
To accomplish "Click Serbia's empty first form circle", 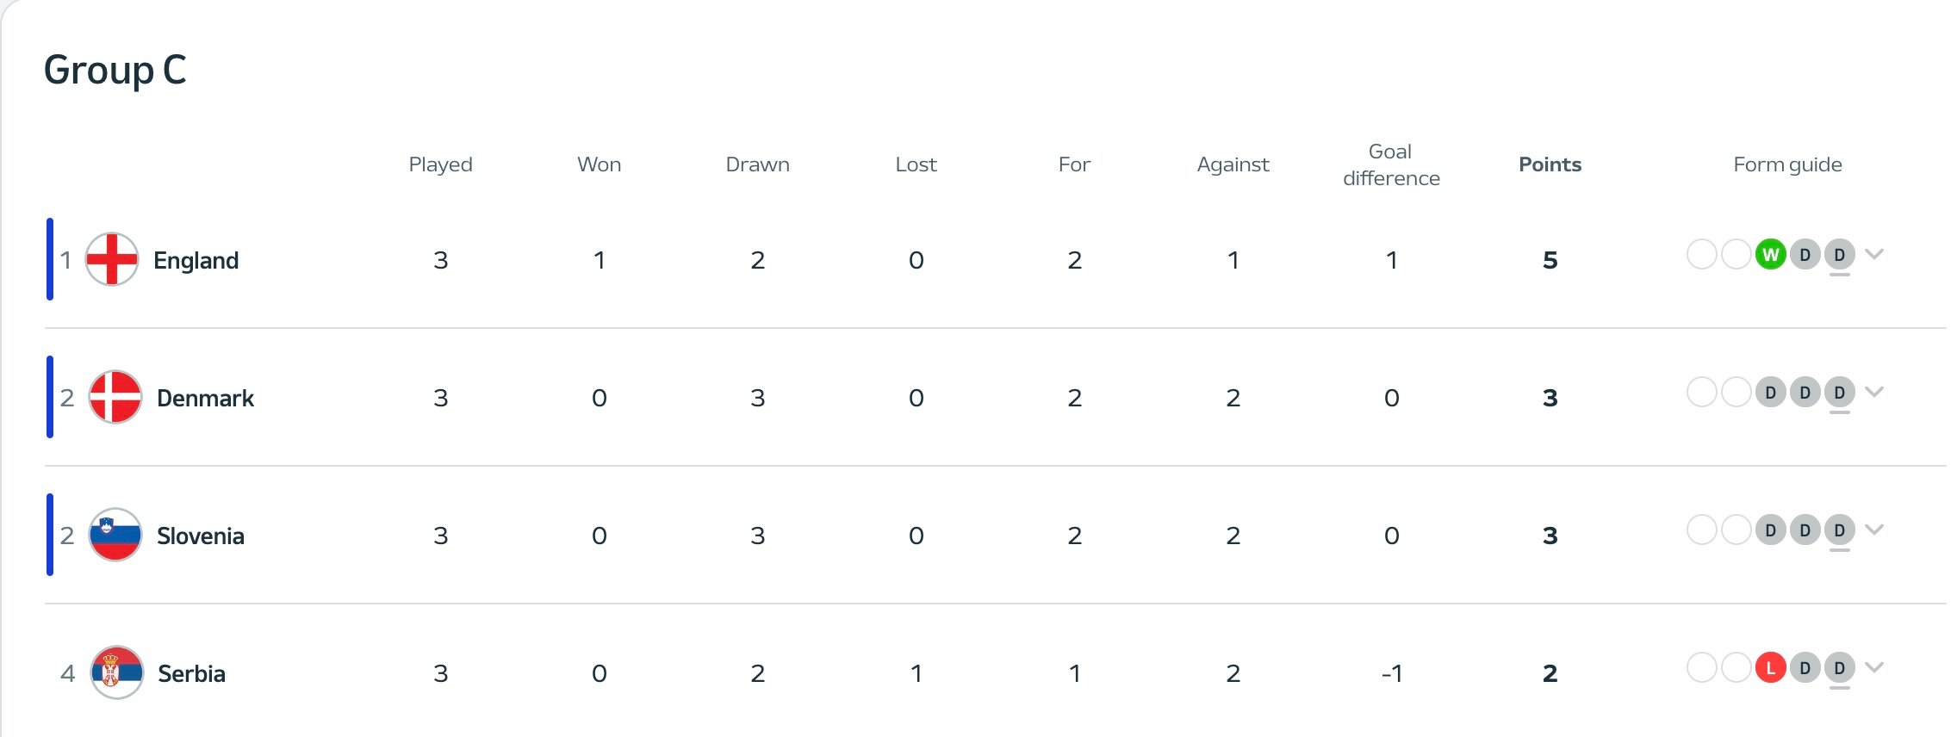I will coord(1701,667).
